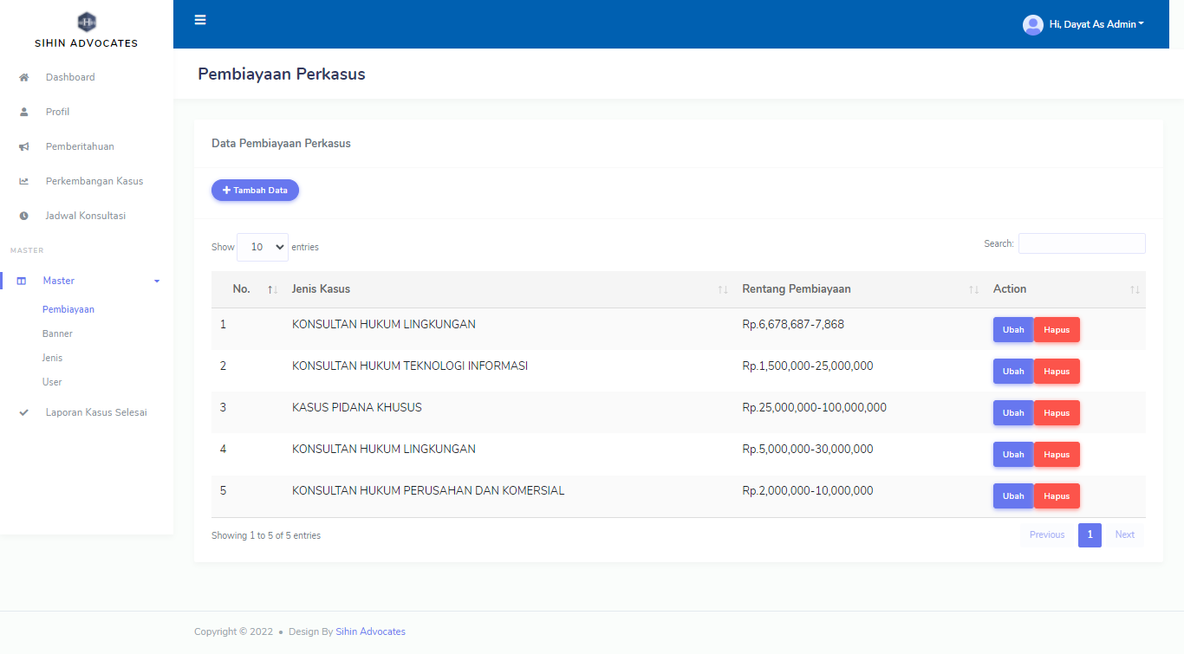Click the Dashboard home icon
This screenshot has height=654, width=1184.
[x=23, y=77]
